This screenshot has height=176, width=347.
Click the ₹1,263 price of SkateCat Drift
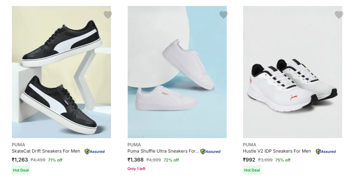[x=20, y=160]
